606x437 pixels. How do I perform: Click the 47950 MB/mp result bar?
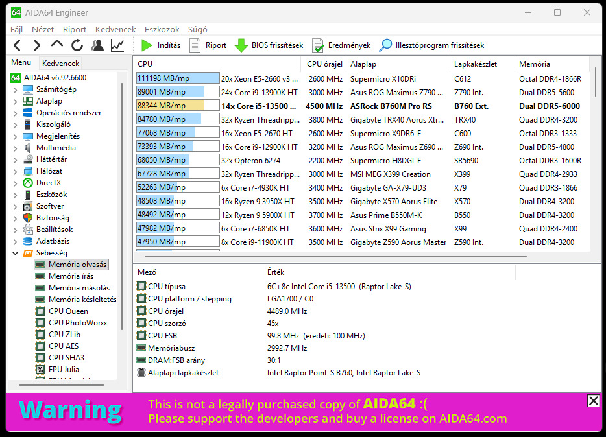point(178,242)
